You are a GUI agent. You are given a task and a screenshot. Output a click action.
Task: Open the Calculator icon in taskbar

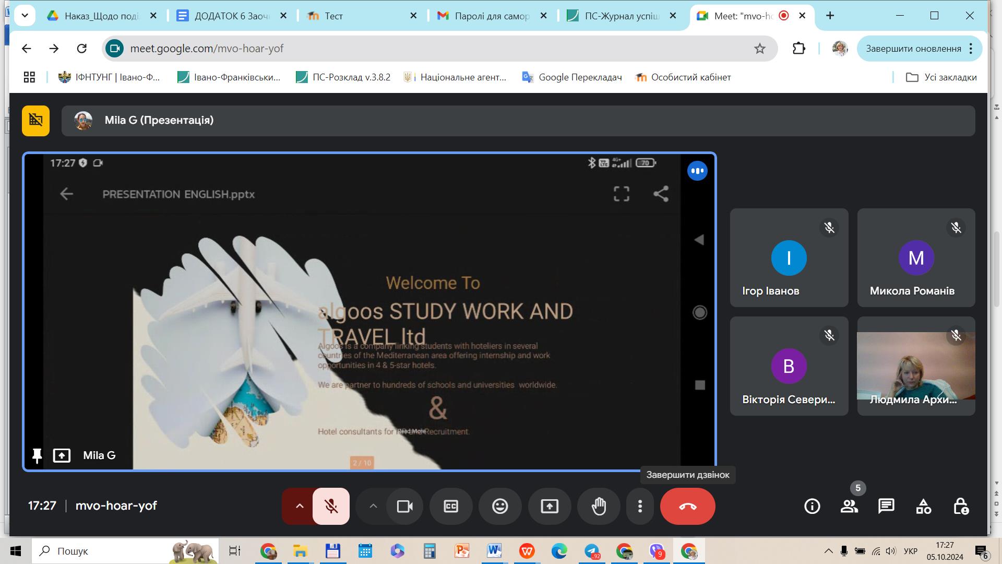430,551
